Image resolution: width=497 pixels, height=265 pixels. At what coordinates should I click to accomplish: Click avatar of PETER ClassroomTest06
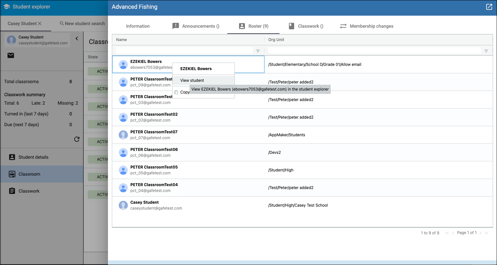[123, 153]
